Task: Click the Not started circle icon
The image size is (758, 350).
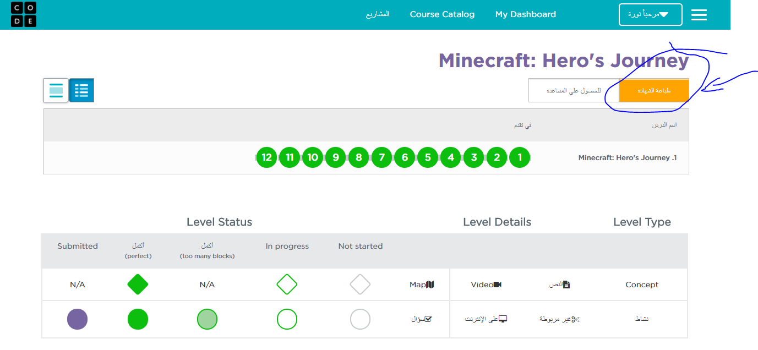Action: (360, 319)
